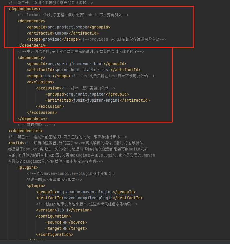Click comment line starting 都是基于pom.xml

78,149
